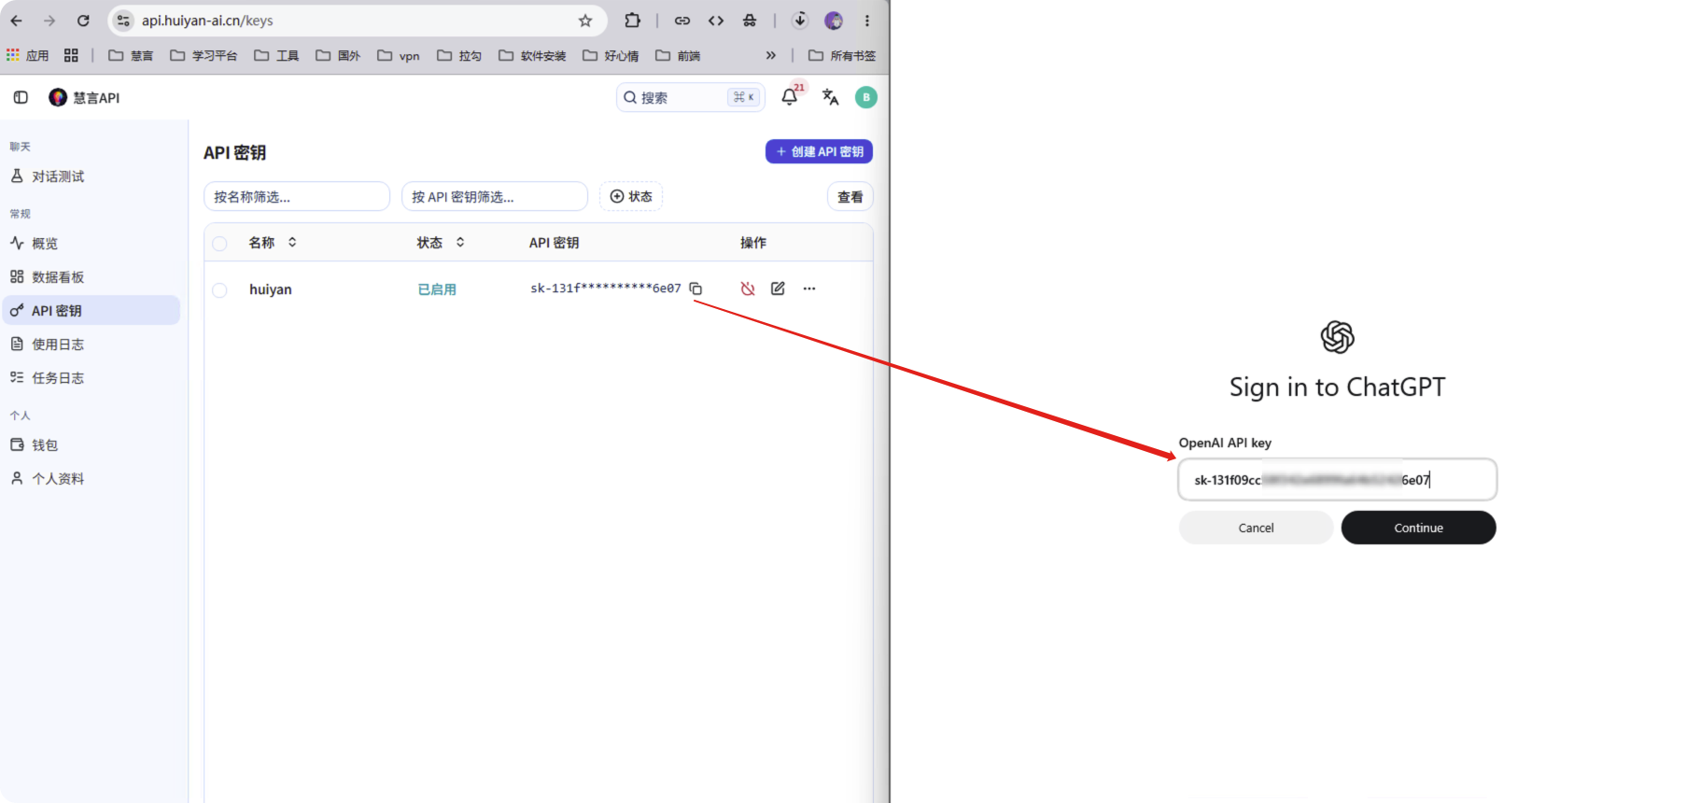Reload the browser page
The height and width of the screenshot is (803, 1700).
point(83,21)
